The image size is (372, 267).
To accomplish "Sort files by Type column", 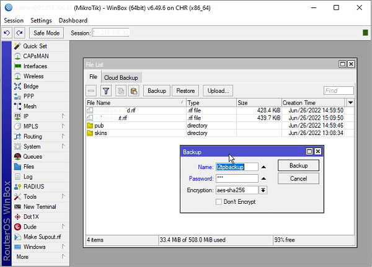I will (x=211, y=103).
